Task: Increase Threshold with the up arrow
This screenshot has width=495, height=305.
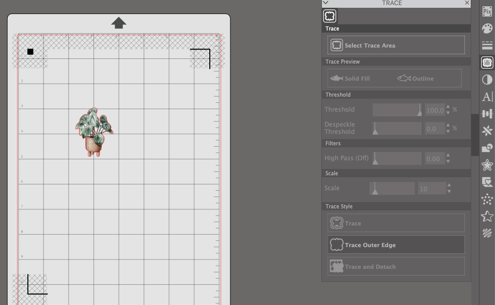Action: [x=448, y=108]
